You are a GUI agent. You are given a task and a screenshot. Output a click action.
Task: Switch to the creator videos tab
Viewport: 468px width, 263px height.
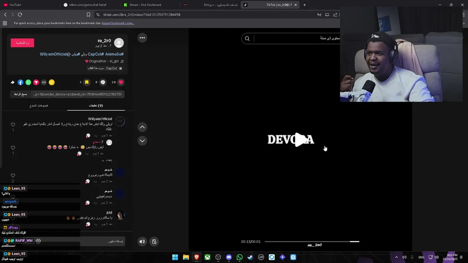39,106
